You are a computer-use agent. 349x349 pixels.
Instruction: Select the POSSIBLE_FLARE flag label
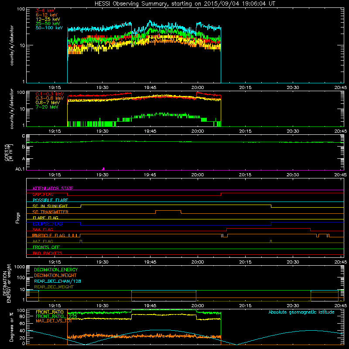(50, 200)
